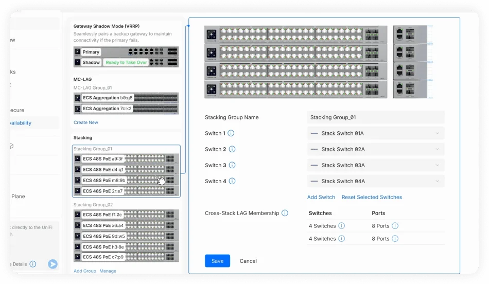The width and height of the screenshot is (489, 284).
Task: Open Switch 3 Stack Switch 03A dropdown
Action: point(375,165)
